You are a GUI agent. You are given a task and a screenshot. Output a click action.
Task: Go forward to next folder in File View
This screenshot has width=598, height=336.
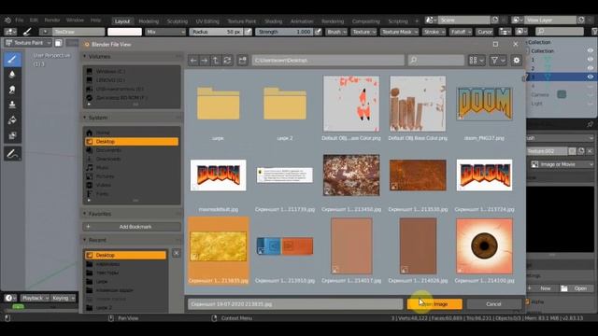coord(205,60)
